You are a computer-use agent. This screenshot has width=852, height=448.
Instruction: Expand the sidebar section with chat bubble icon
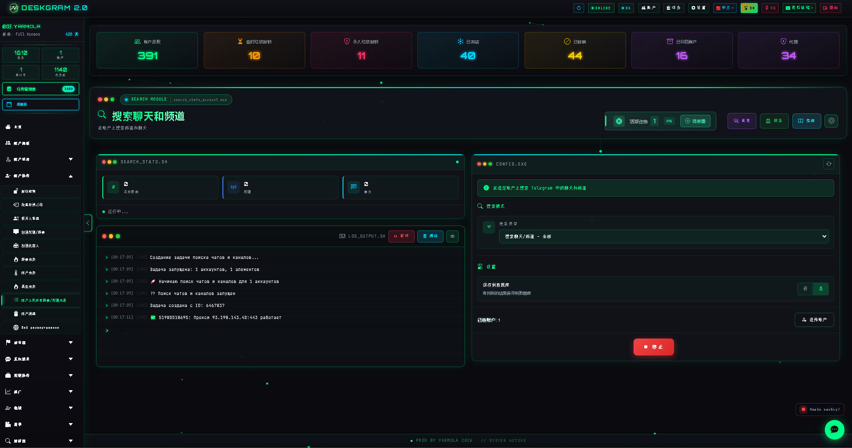pos(40,359)
